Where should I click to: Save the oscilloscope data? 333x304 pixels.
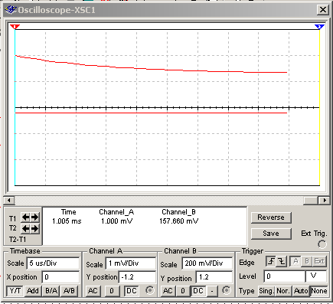[x=271, y=234]
